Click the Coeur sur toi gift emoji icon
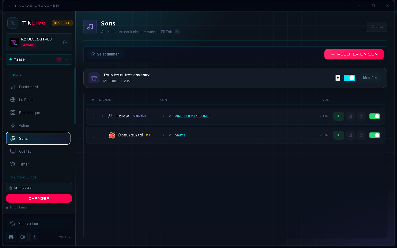This screenshot has height=248, width=397. [112, 135]
